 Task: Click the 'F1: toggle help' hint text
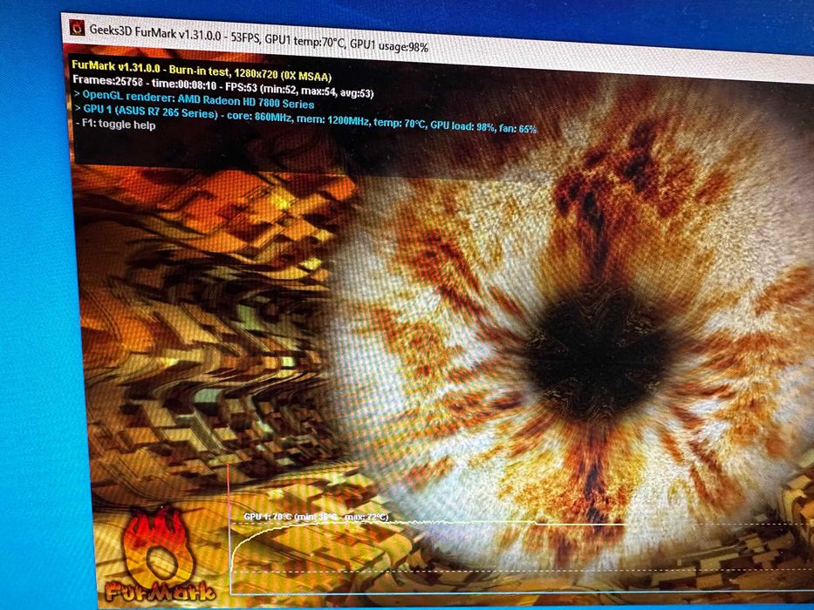coord(115,124)
